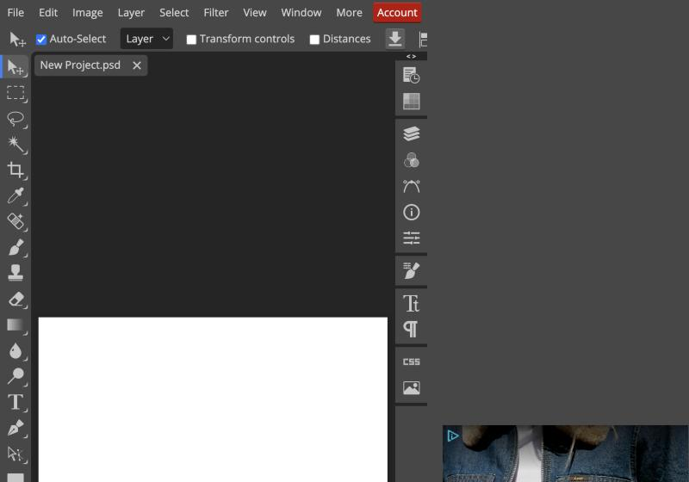Open the Select menu
The width and height of the screenshot is (689, 482).
pyautogui.click(x=174, y=12)
